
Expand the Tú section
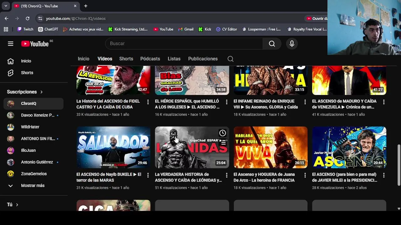pyautogui.click(x=13, y=205)
